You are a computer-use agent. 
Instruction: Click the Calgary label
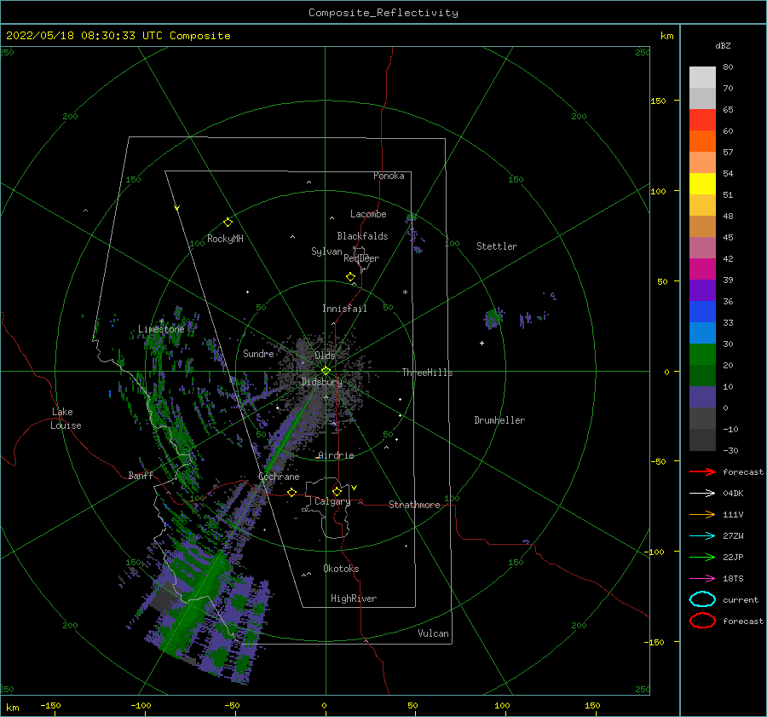point(332,501)
